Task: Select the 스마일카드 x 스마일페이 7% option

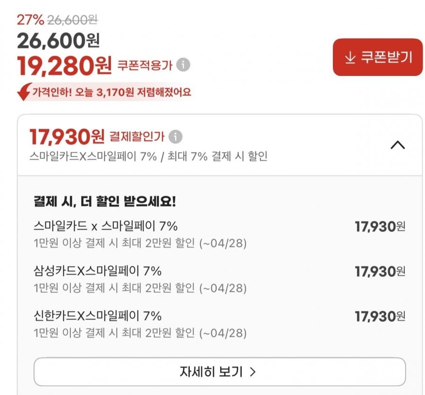Action: (x=106, y=226)
